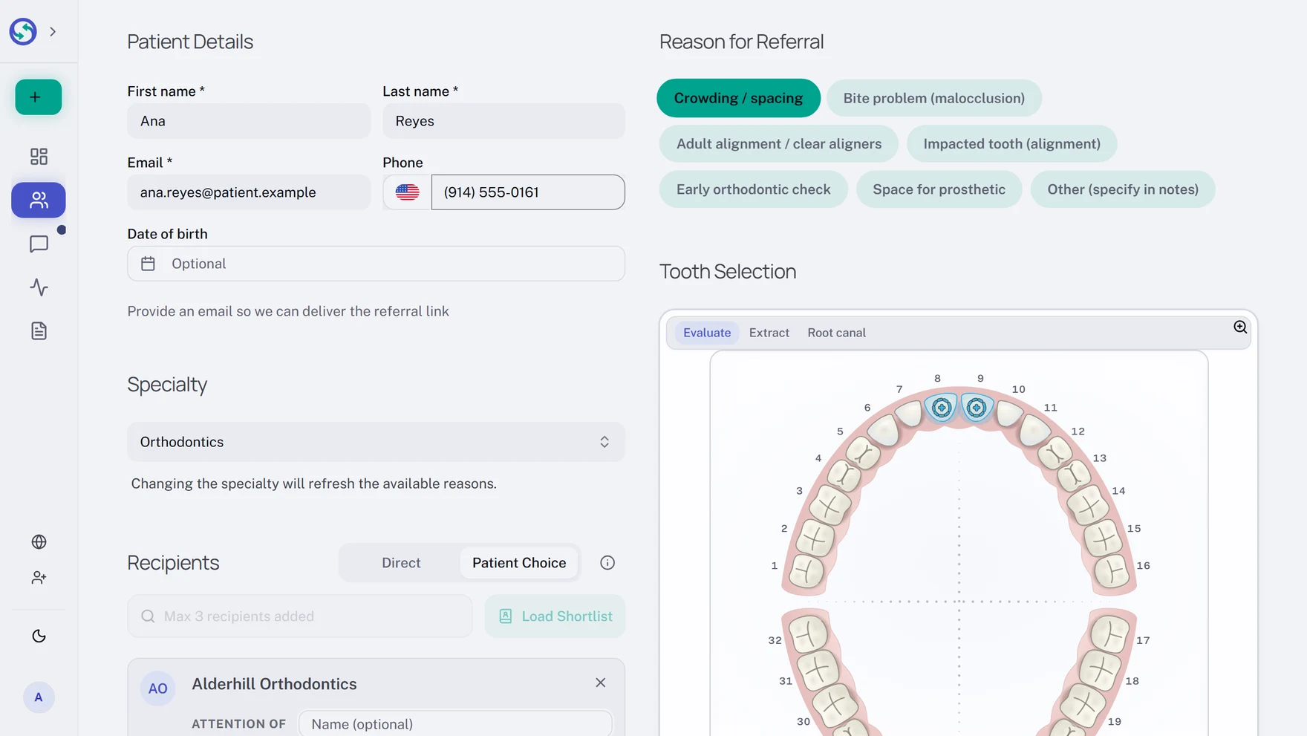Click the Date of birth field
This screenshot has height=736, width=1307.
(376, 264)
